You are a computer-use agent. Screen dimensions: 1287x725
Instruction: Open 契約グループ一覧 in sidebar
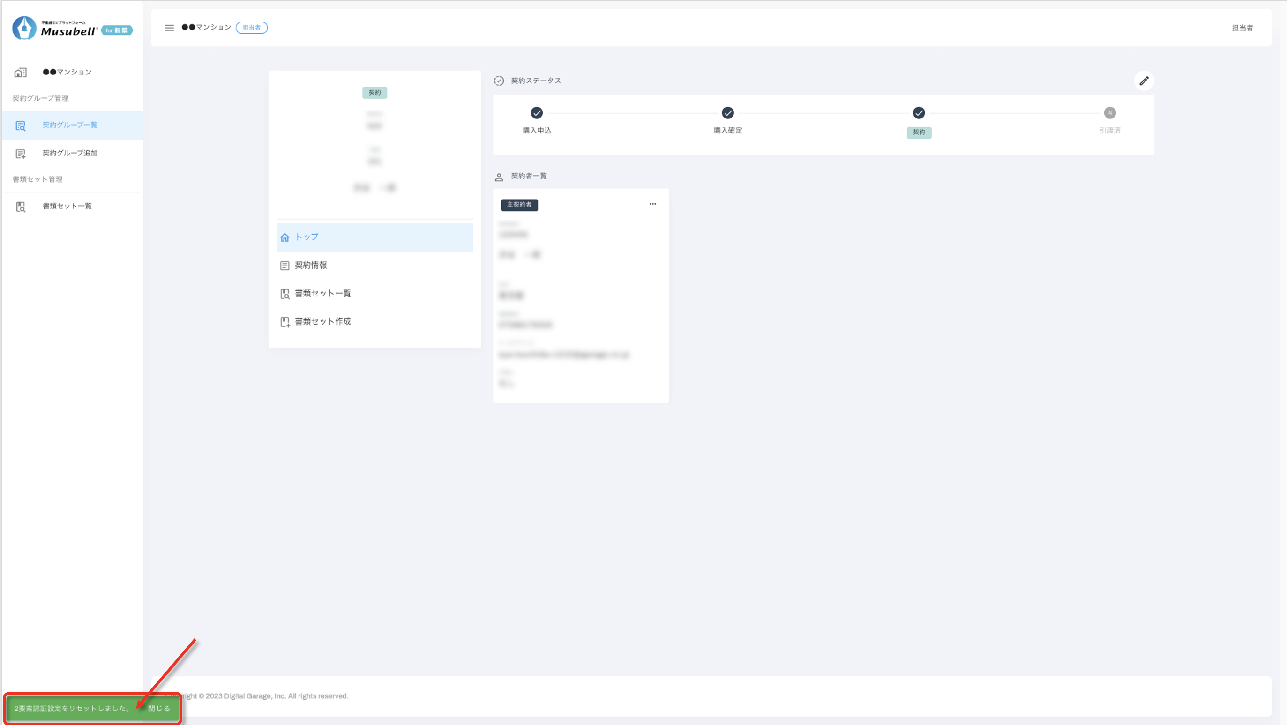click(x=70, y=126)
